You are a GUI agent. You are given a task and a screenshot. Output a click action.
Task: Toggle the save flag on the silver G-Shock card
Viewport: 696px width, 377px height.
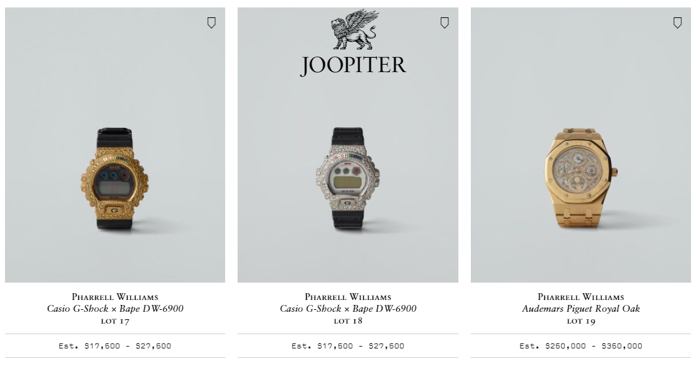click(445, 23)
